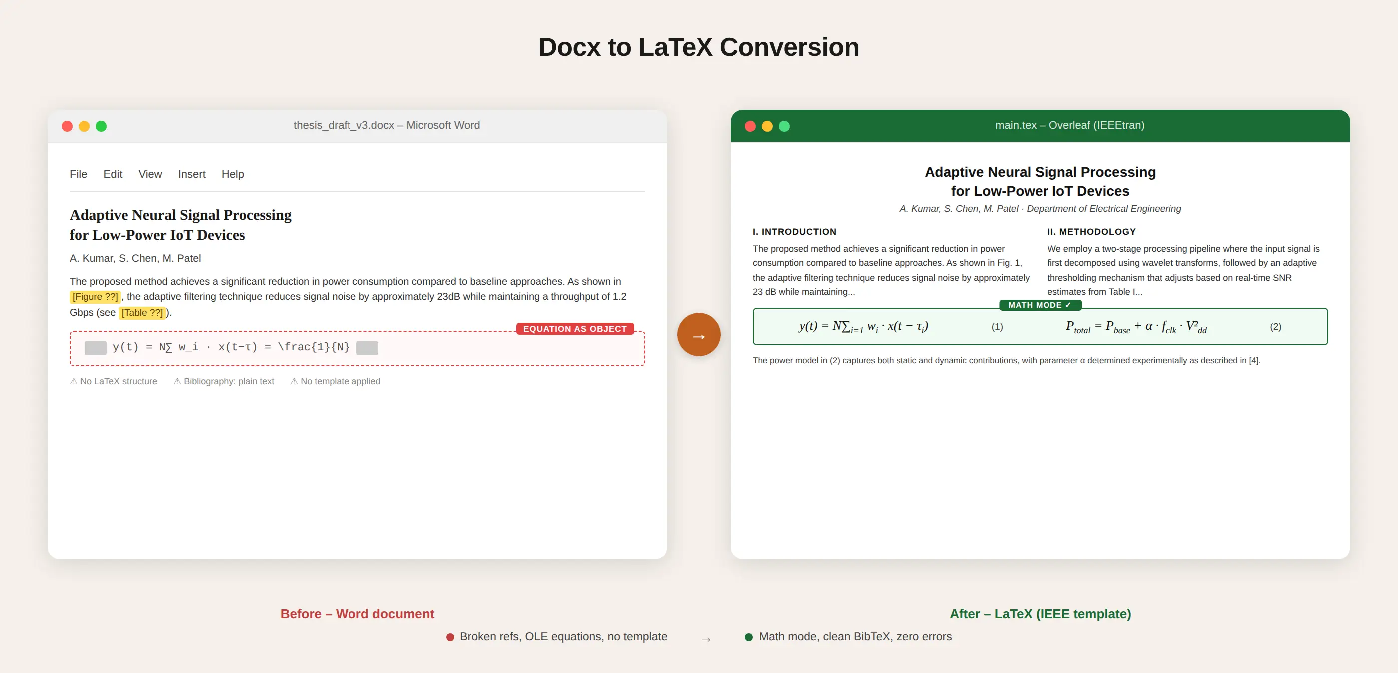Viewport: 1398px width, 673px height.
Task: Click the 'I. INTRODUCTION' section heading
Action: [x=794, y=232]
